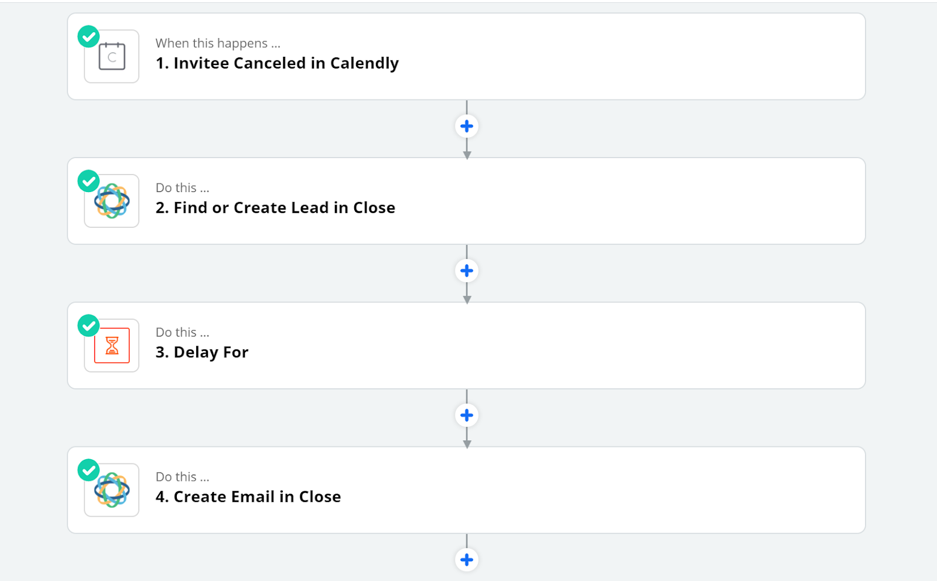Click the Delay hourglass icon in step 3

(111, 346)
